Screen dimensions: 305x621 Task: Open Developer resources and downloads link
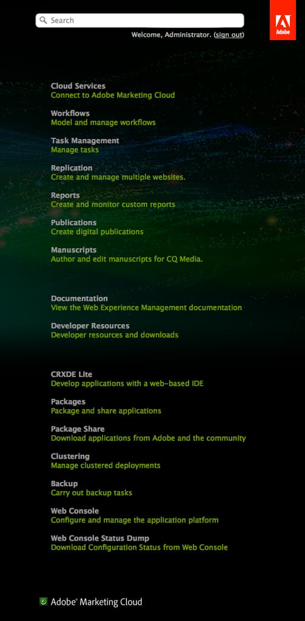(x=115, y=334)
